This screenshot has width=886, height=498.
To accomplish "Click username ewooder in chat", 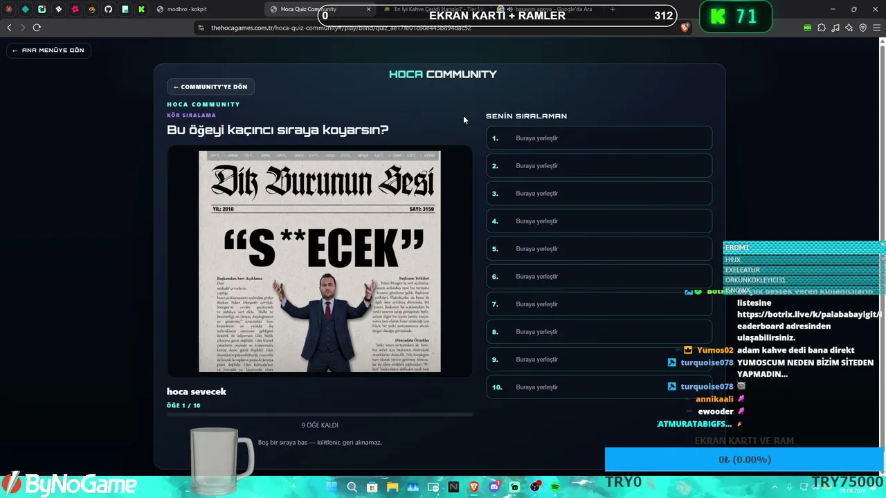I will pos(716,412).
